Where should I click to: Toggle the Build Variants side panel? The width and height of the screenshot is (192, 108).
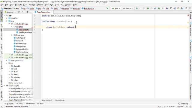coord(1,81)
